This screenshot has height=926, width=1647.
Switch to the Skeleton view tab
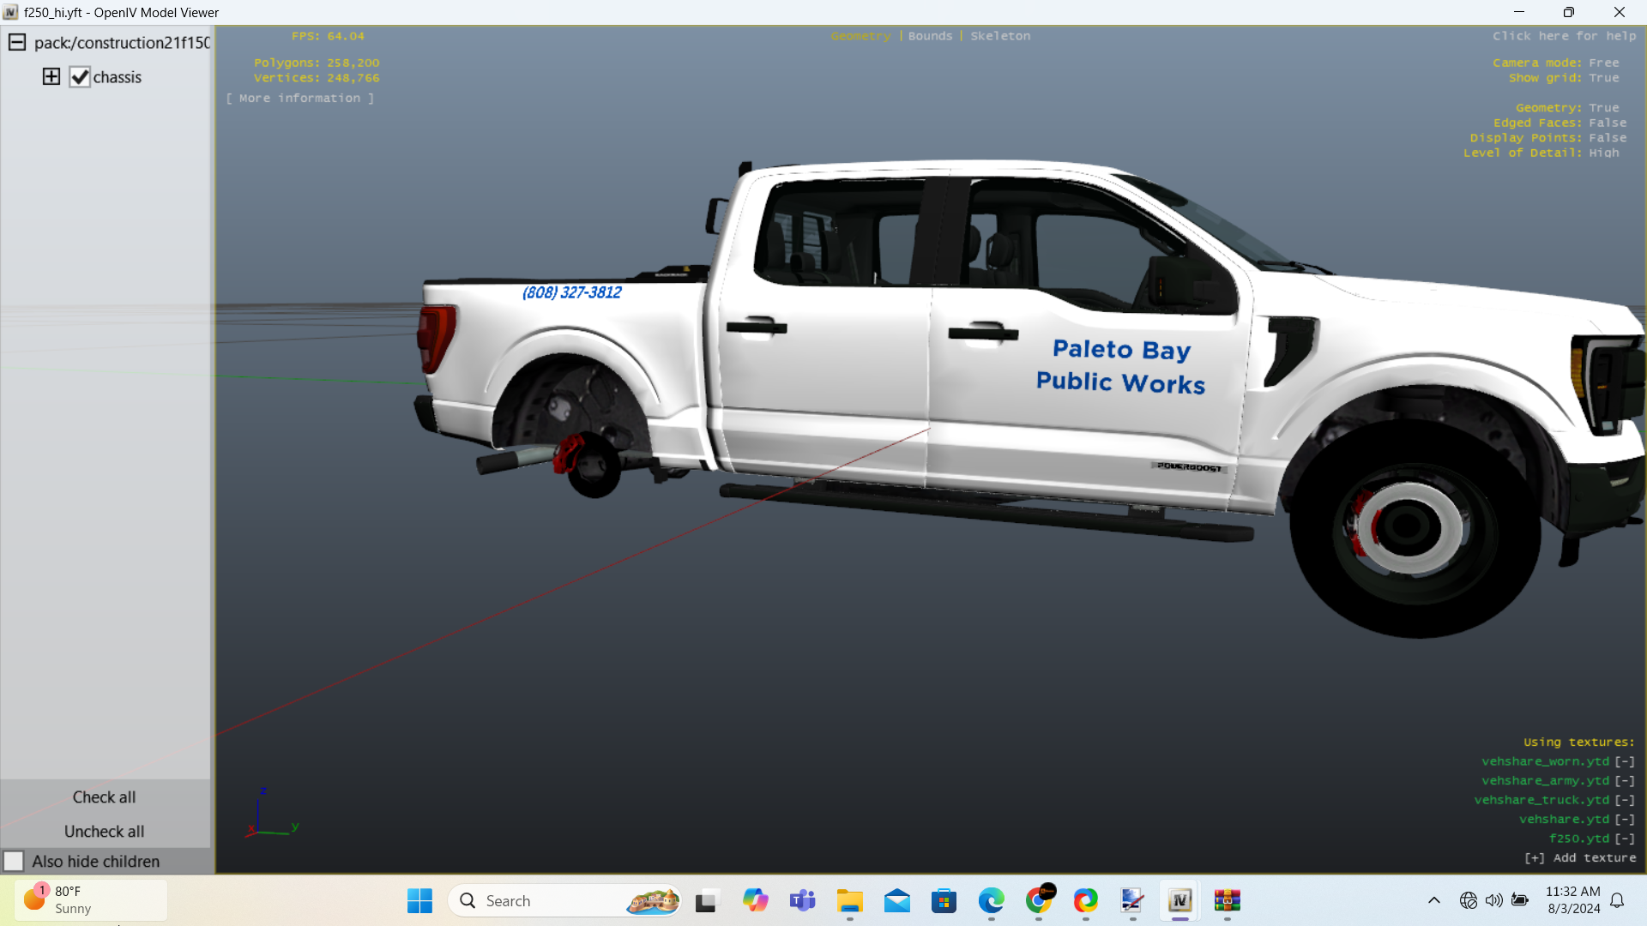pos(1000,36)
